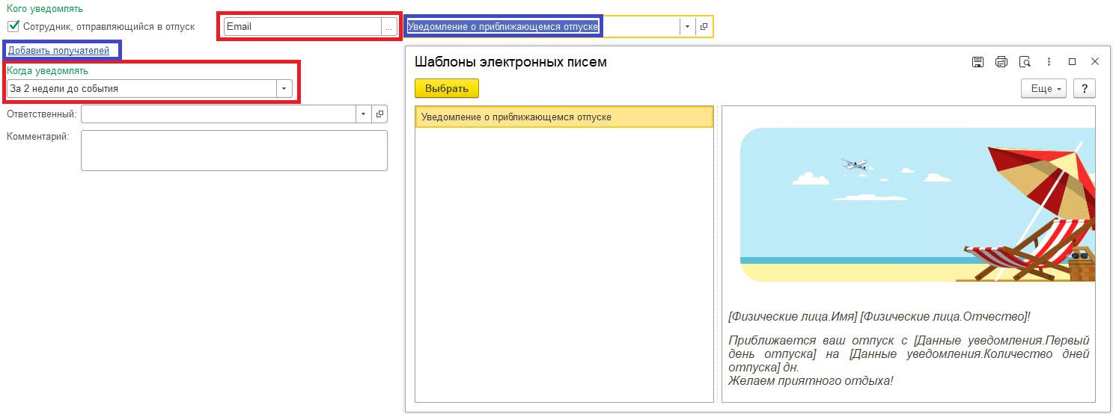The height and width of the screenshot is (414, 1113).
Task: Click the Кого уведомлять heading
Action: [x=45, y=9]
